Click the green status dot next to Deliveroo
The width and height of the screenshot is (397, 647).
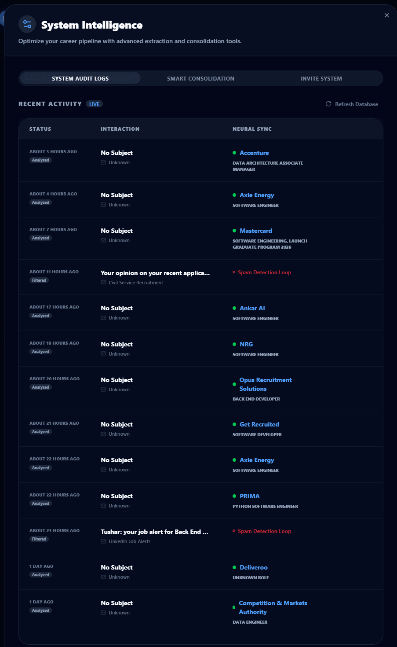(233, 567)
